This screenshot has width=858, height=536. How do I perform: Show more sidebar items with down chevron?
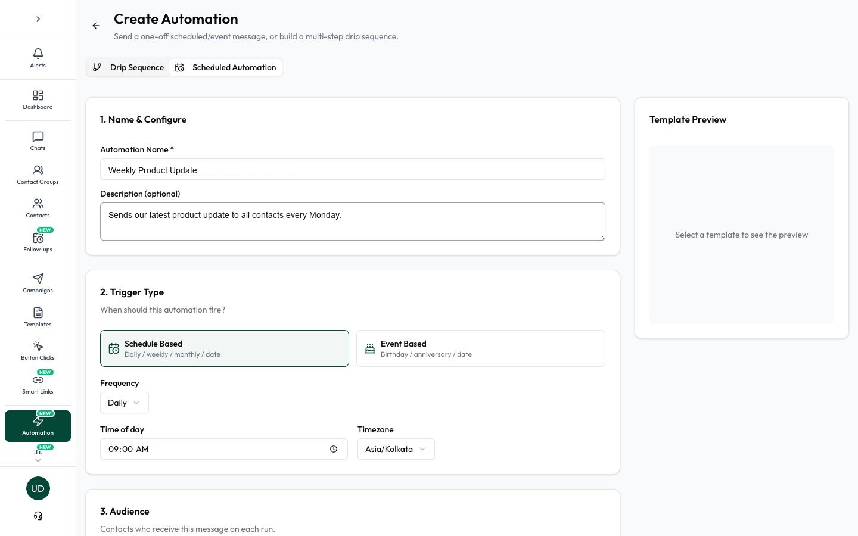pyautogui.click(x=38, y=460)
